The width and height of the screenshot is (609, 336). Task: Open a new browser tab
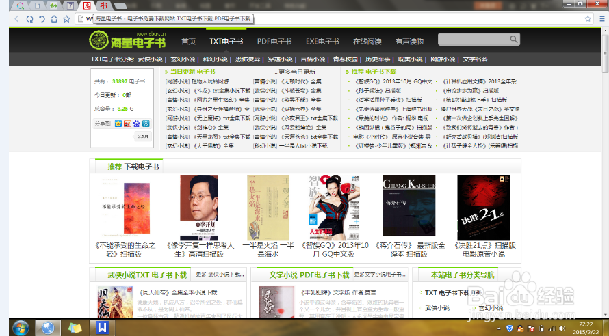pyautogui.click(x=120, y=6)
